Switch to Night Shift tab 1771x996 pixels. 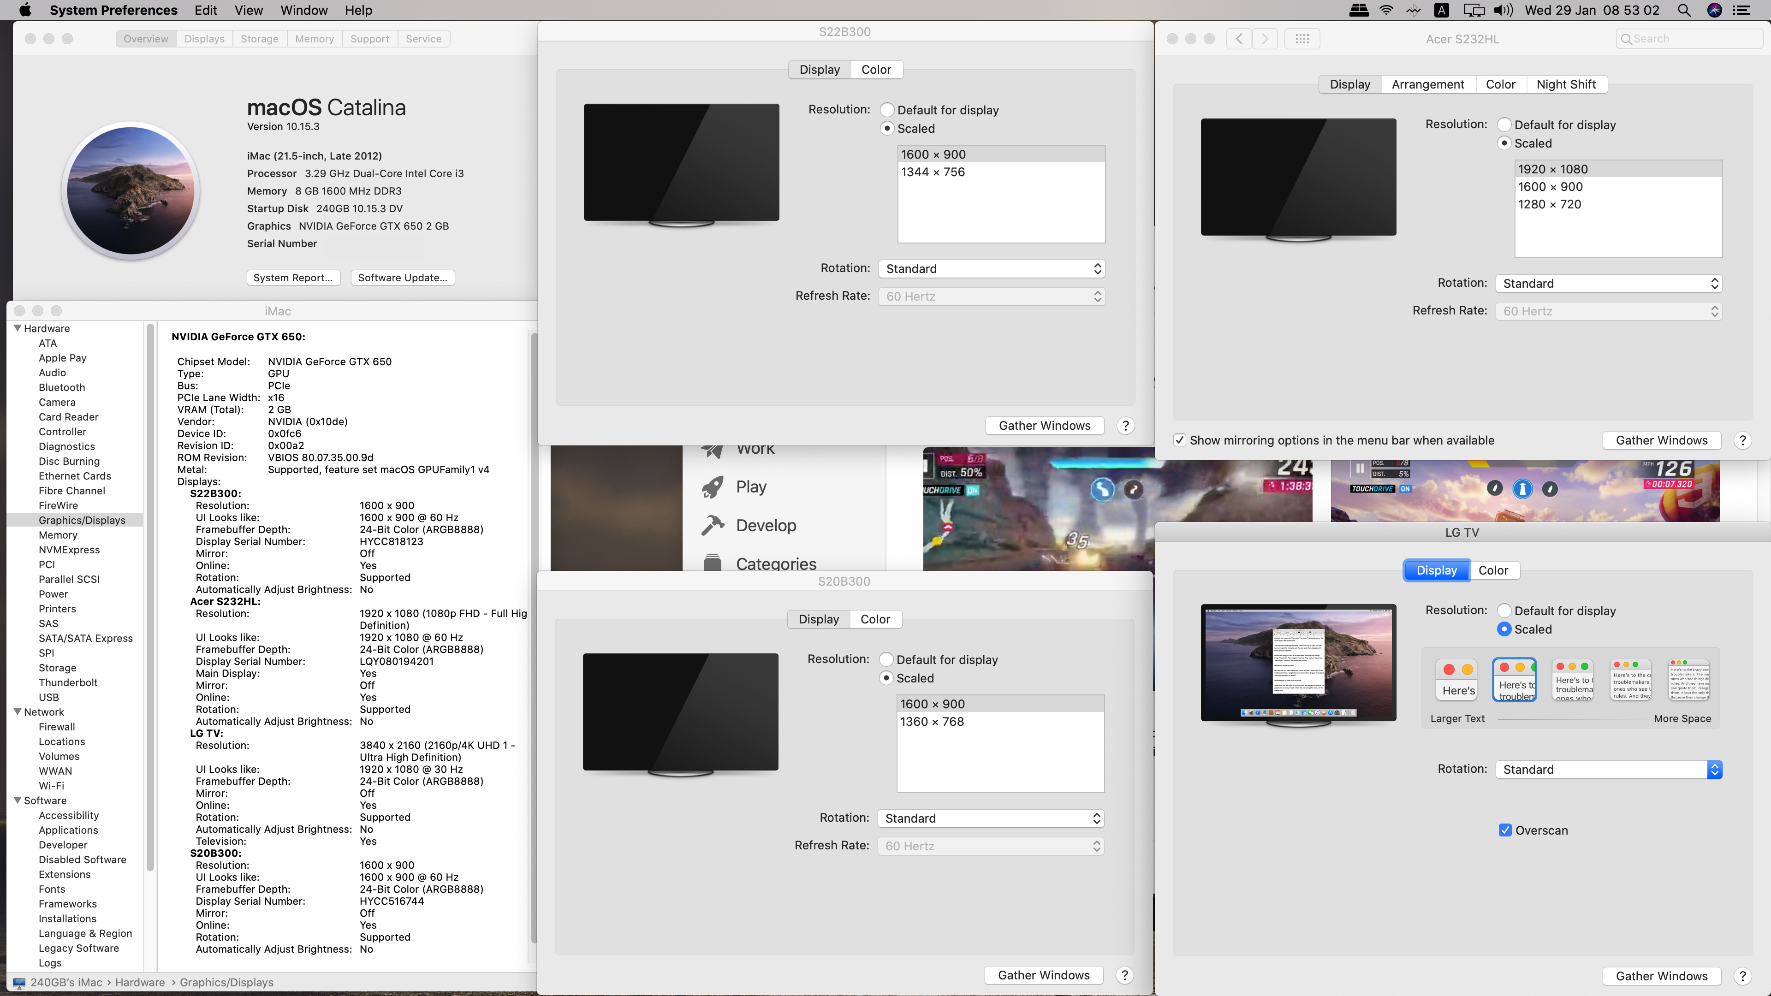[x=1566, y=84]
